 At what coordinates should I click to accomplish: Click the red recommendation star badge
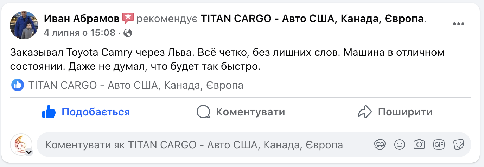(x=127, y=18)
